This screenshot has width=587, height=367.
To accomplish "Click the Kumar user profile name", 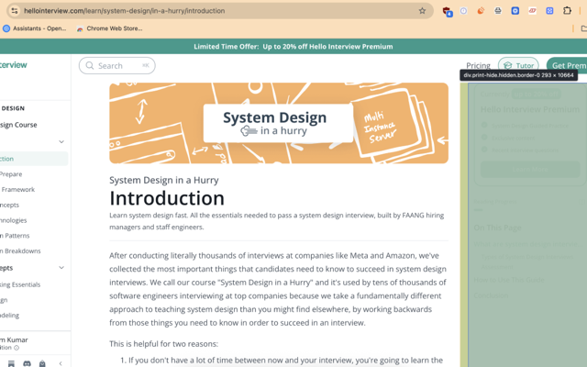I will pyautogui.click(x=14, y=339).
